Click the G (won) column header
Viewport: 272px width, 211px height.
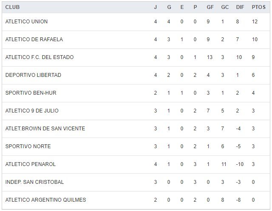(169, 7)
